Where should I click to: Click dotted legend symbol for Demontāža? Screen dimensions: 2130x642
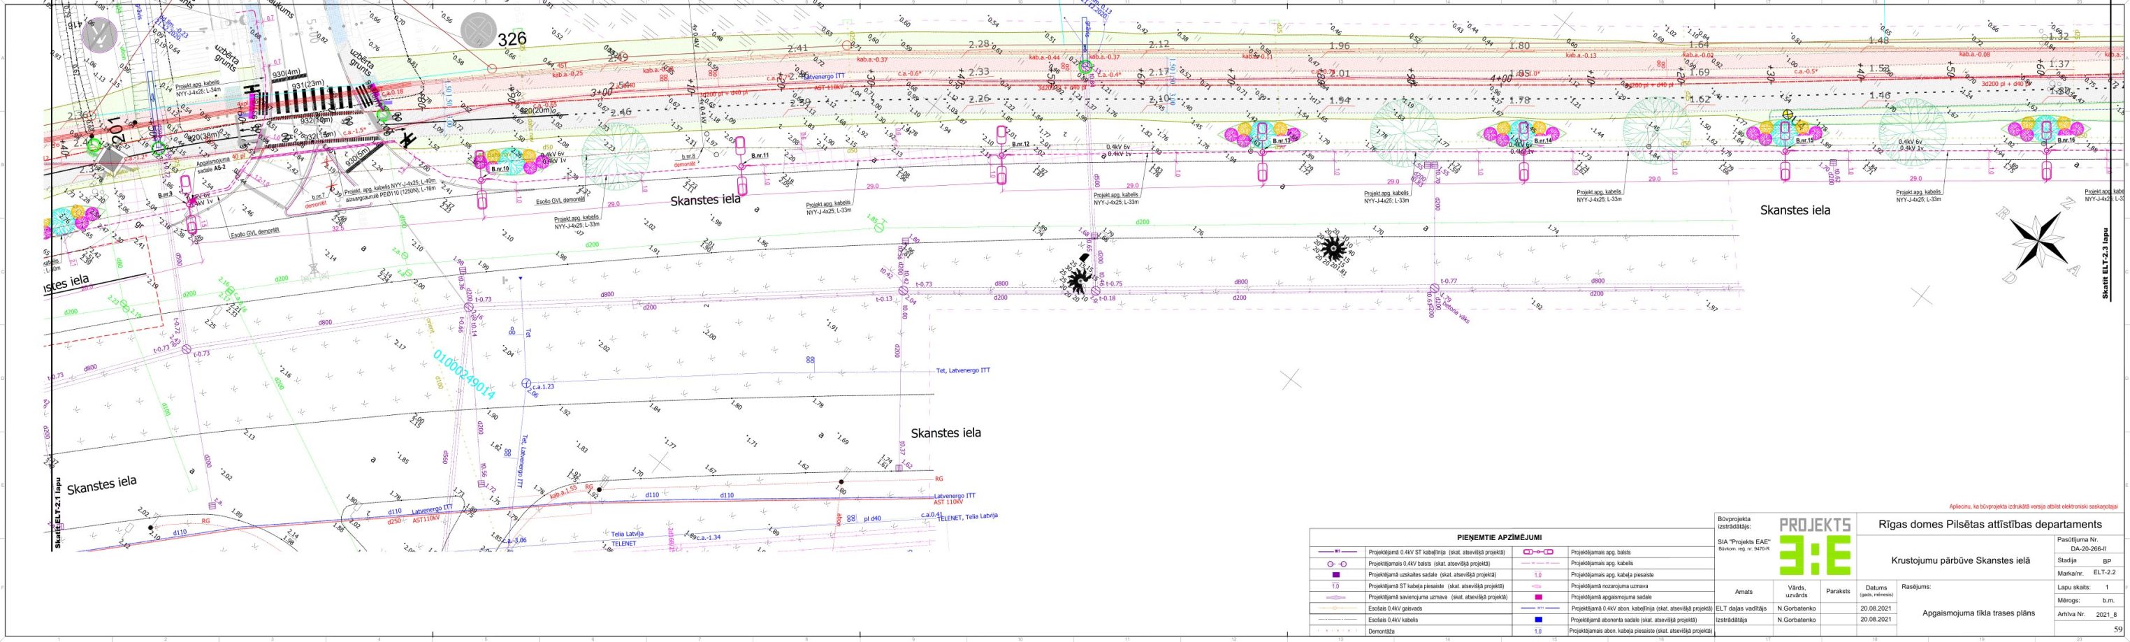click(1339, 630)
